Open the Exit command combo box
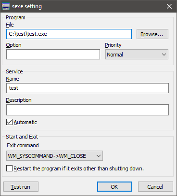This screenshot has height=196, width=177. coord(54,156)
